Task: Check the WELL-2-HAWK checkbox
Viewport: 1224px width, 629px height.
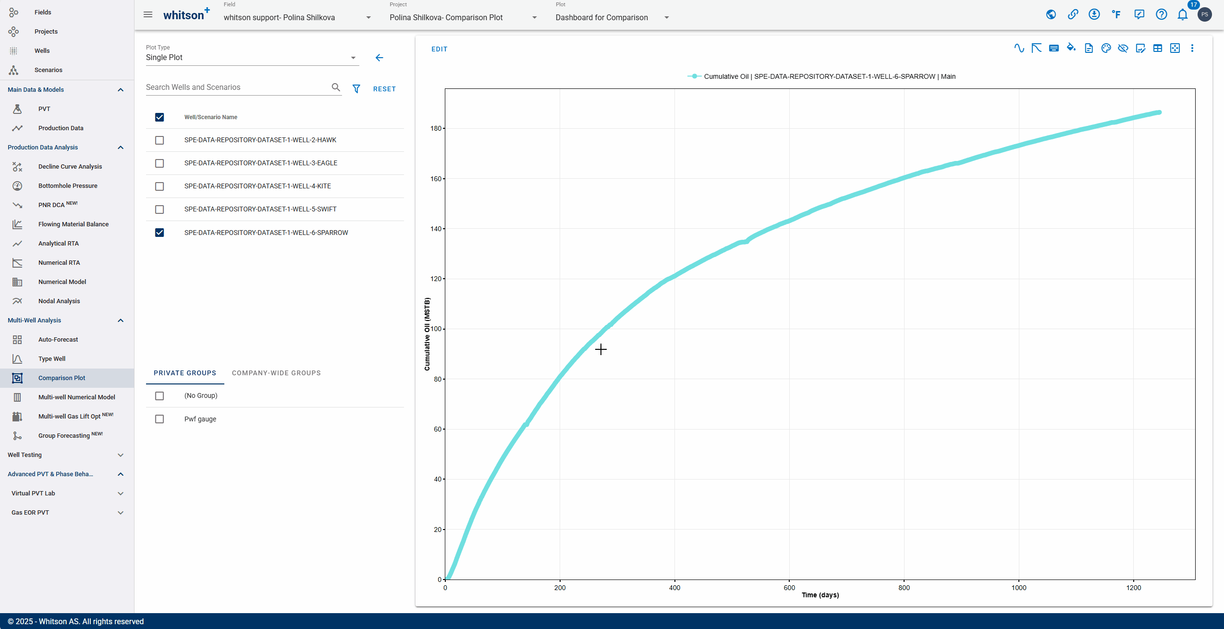Action: tap(159, 140)
